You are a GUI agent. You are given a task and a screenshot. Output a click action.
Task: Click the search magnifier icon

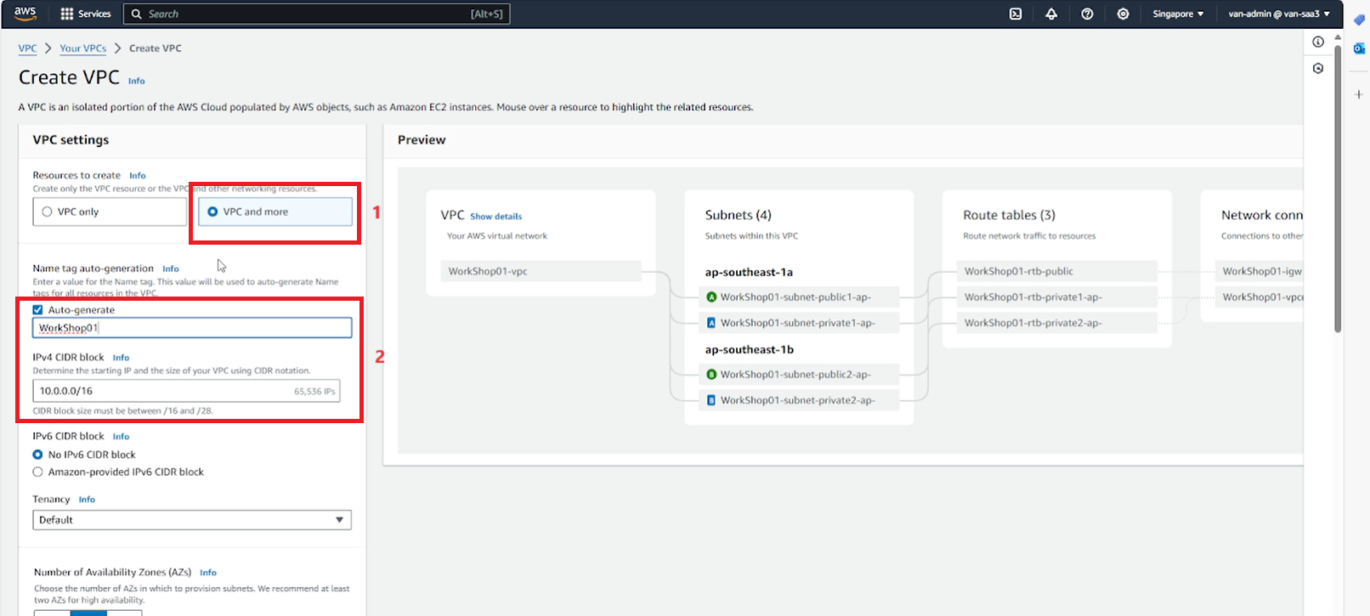tap(136, 14)
